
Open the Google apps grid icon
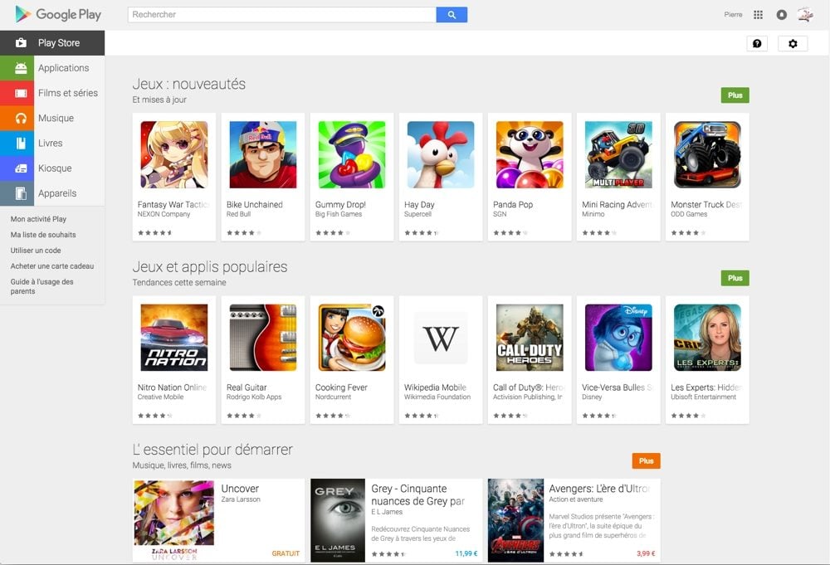click(x=758, y=15)
